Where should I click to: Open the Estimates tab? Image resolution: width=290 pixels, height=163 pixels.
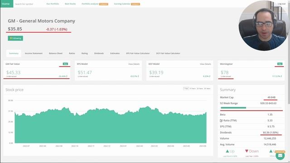(x=115, y=53)
